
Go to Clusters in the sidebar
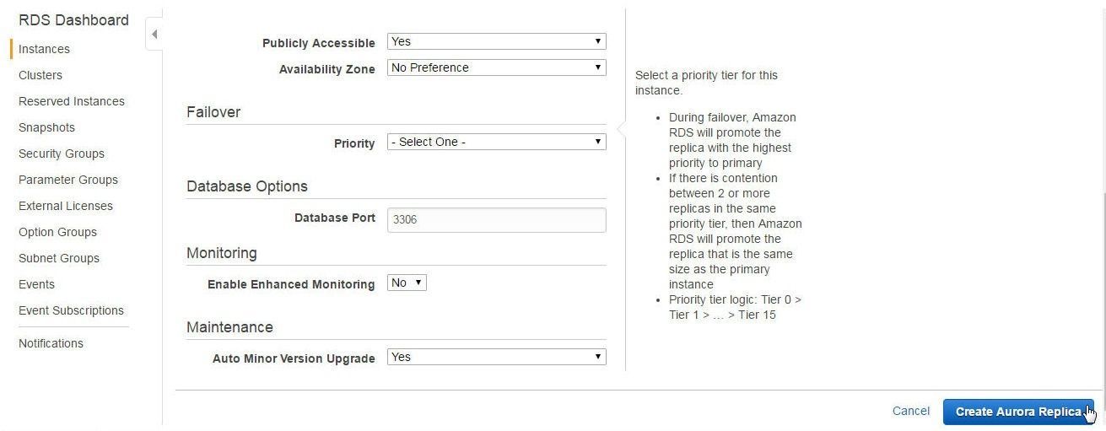pos(40,75)
